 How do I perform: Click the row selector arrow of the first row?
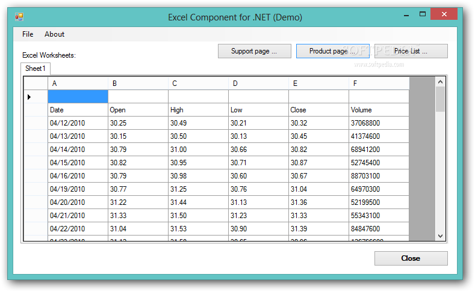coord(29,97)
